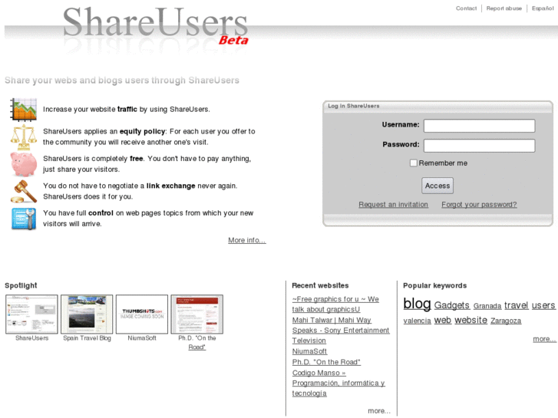Open the Report abuse link

pyautogui.click(x=504, y=8)
